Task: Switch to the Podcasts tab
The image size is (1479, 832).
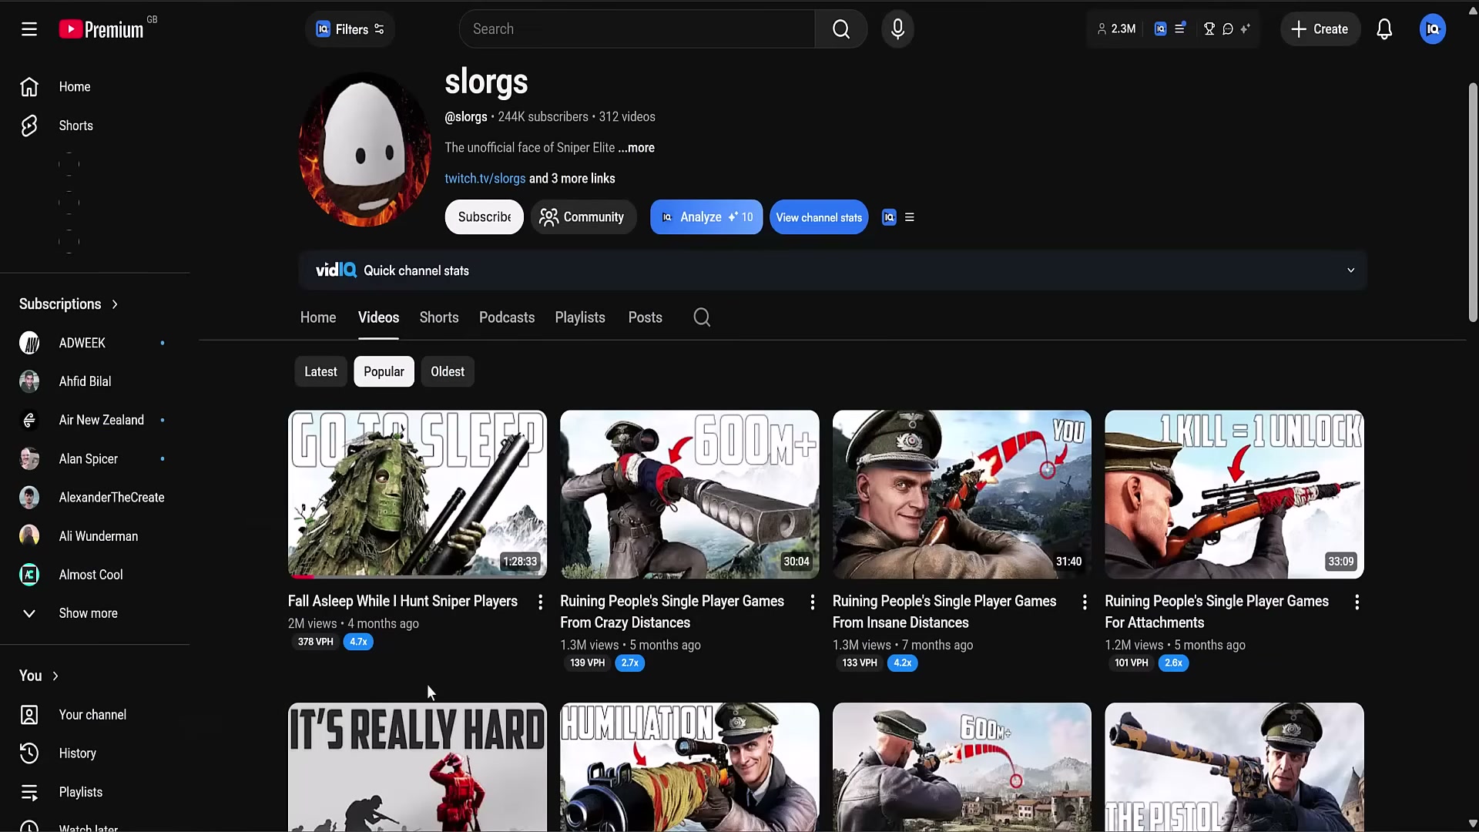Action: click(x=507, y=317)
